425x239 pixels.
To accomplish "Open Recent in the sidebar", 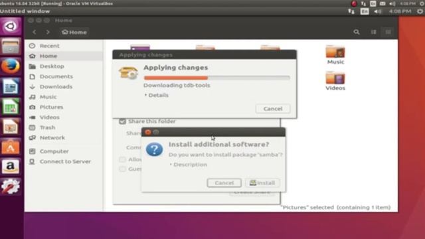I will pos(64,46).
